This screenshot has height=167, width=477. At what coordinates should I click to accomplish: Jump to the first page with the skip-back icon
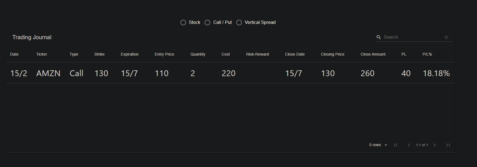click(396, 145)
